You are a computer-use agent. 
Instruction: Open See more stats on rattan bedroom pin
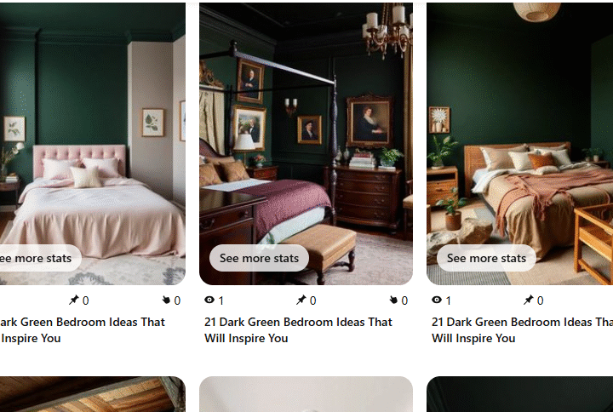(x=486, y=258)
